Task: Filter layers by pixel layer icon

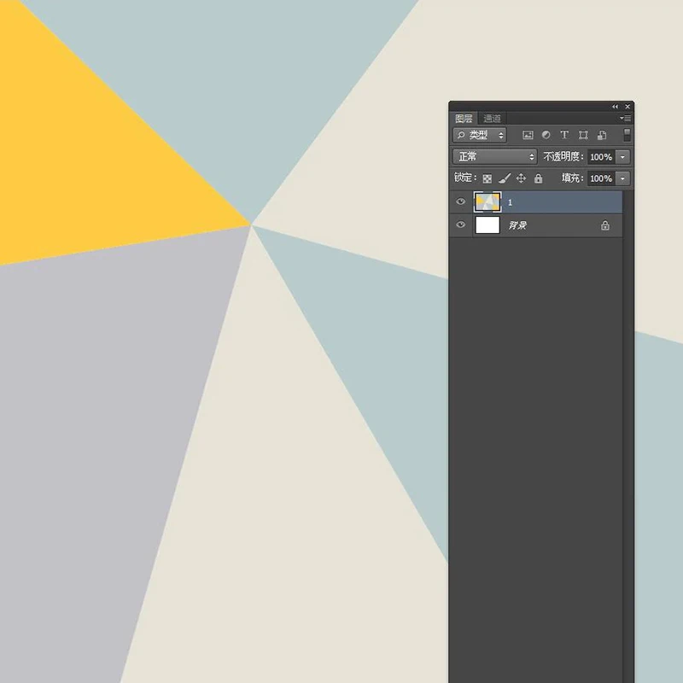Action: pyautogui.click(x=528, y=135)
